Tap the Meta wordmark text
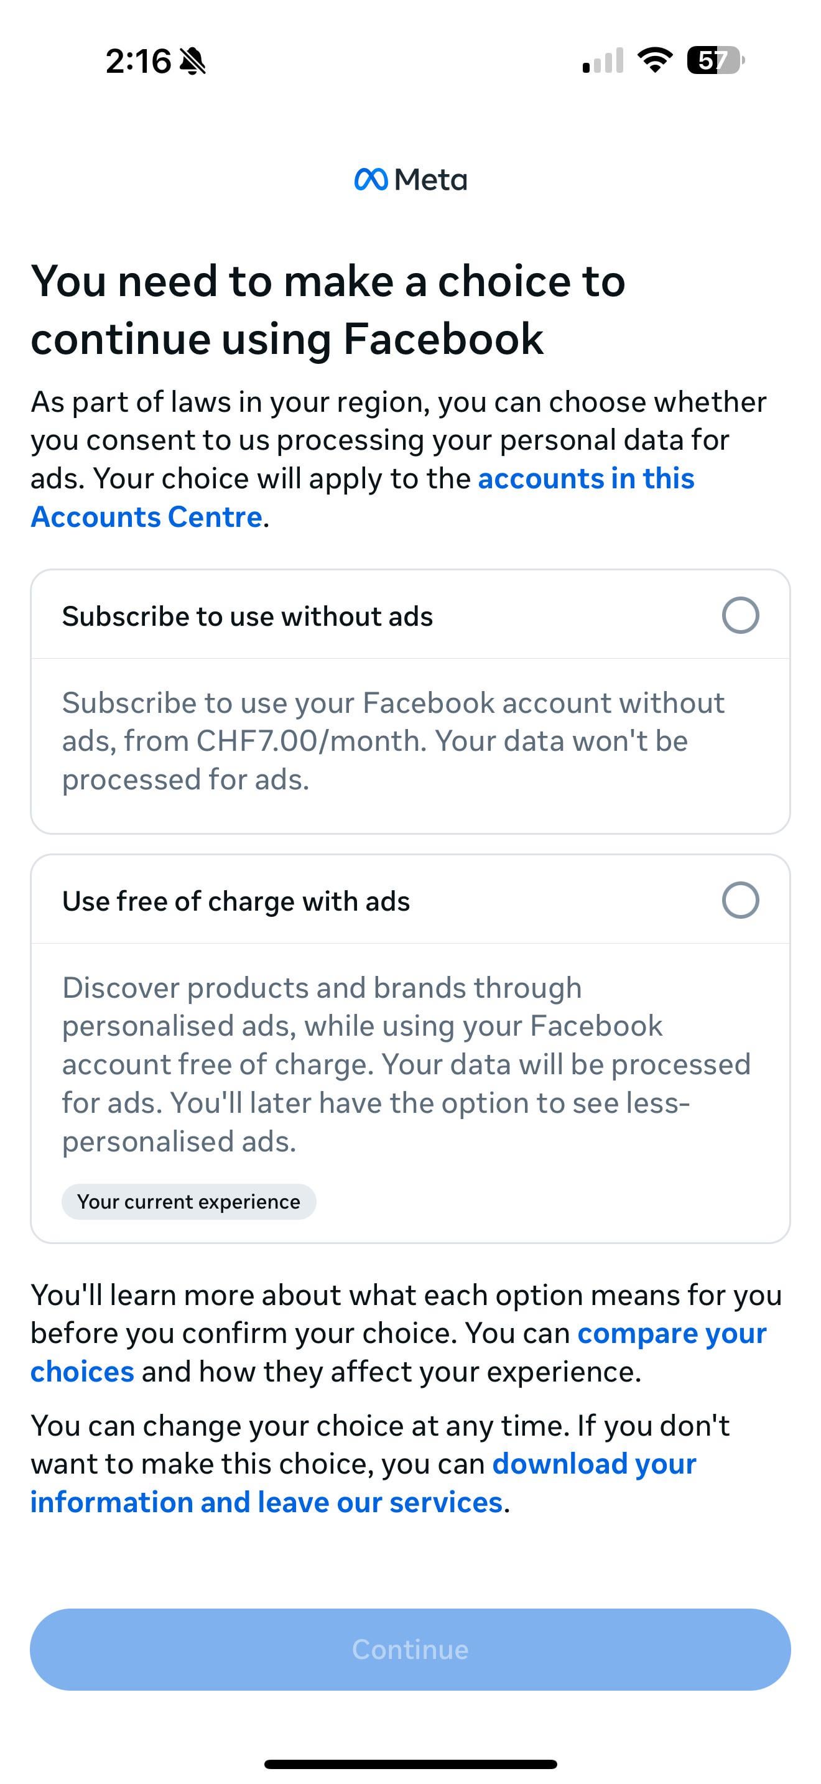Screen dimensions: 821x1784 (430, 180)
